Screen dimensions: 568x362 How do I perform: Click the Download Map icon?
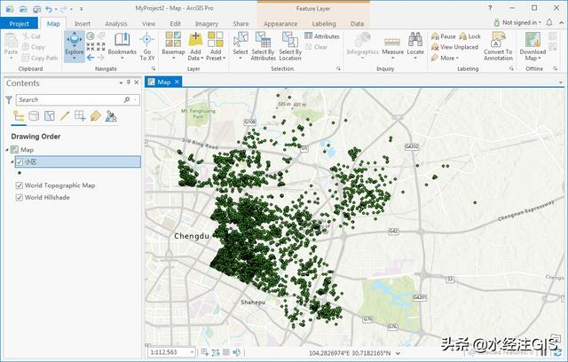click(532, 39)
